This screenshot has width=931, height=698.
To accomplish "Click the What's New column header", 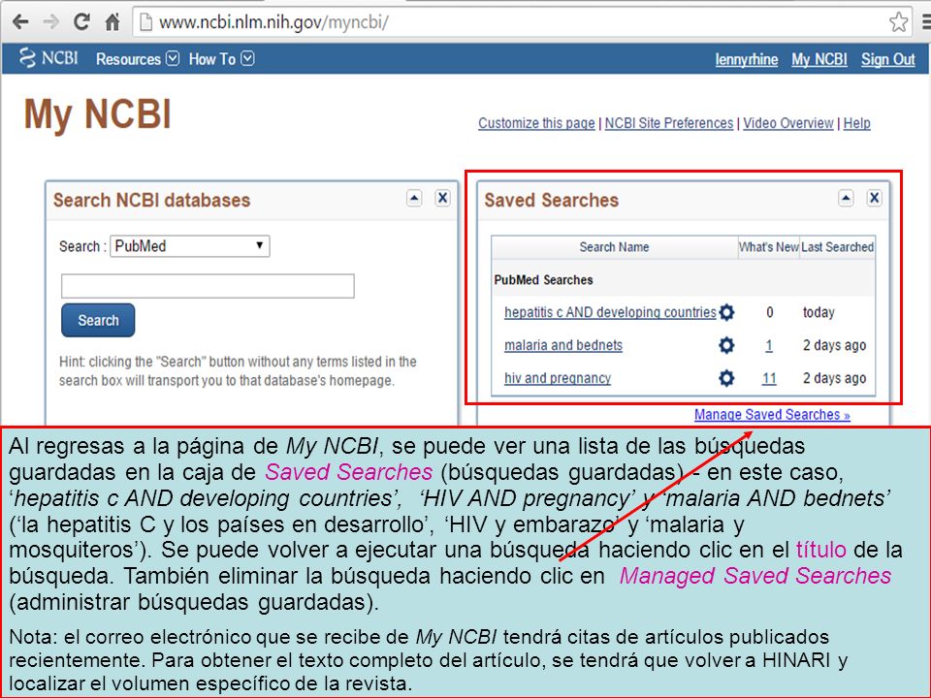I will click(768, 247).
